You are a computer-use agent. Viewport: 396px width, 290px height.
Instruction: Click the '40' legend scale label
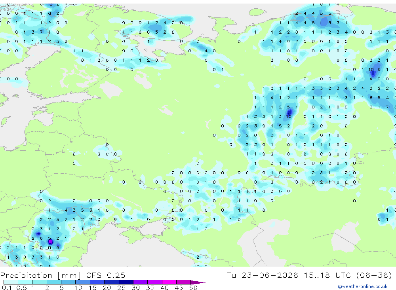pos(164,288)
